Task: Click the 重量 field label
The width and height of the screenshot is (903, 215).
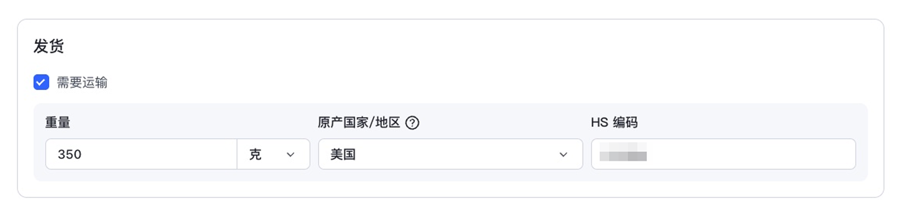Action: click(x=57, y=122)
